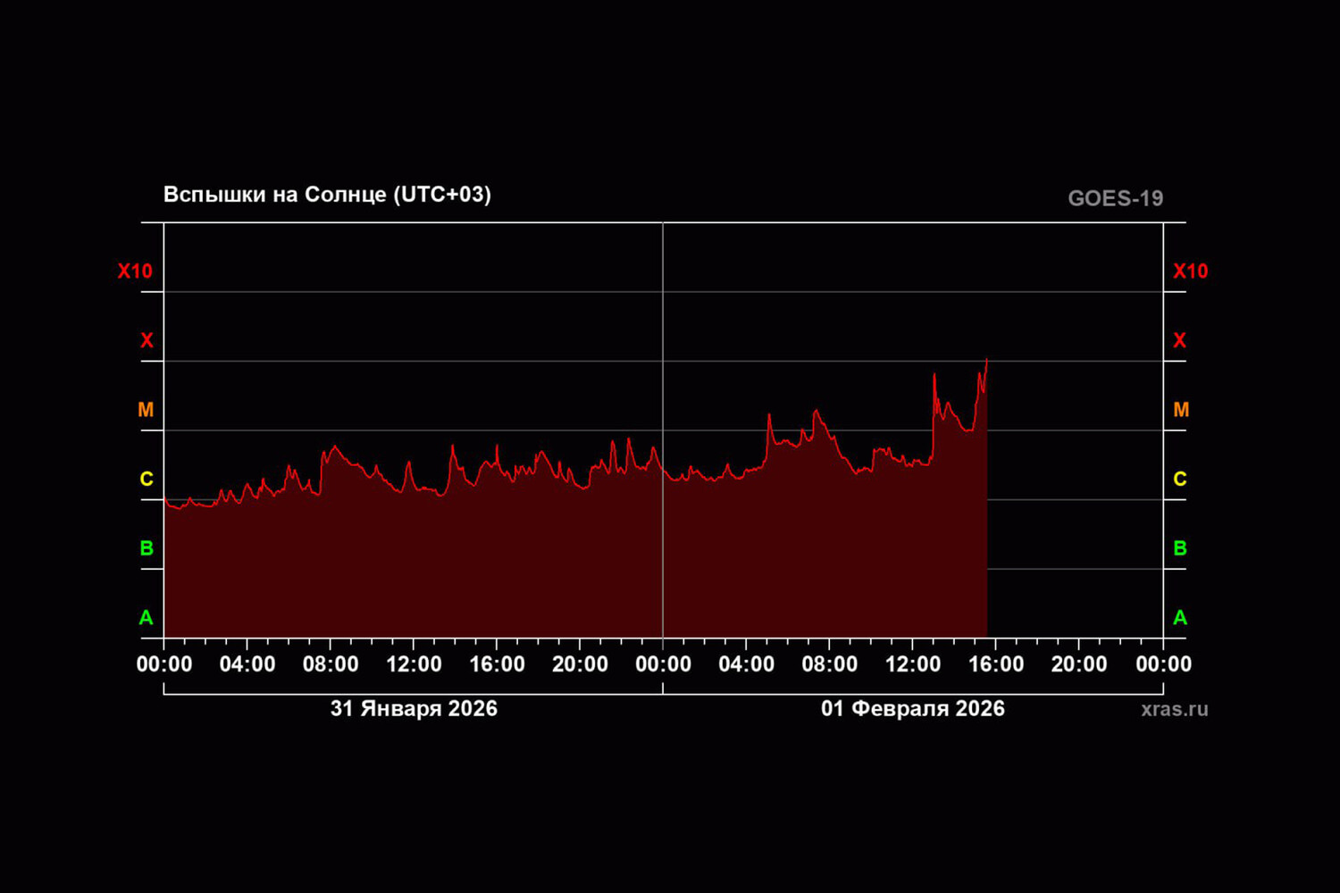
Task: Click the 04:00 time label for 31 January
Action: [247, 664]
